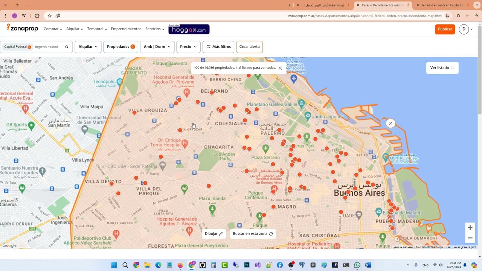Click Crear alerta button
The height and width of the screenshot is (271, 482).
point(249,47)
